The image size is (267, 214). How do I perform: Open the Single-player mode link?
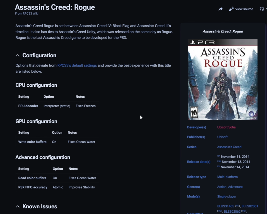226,196
